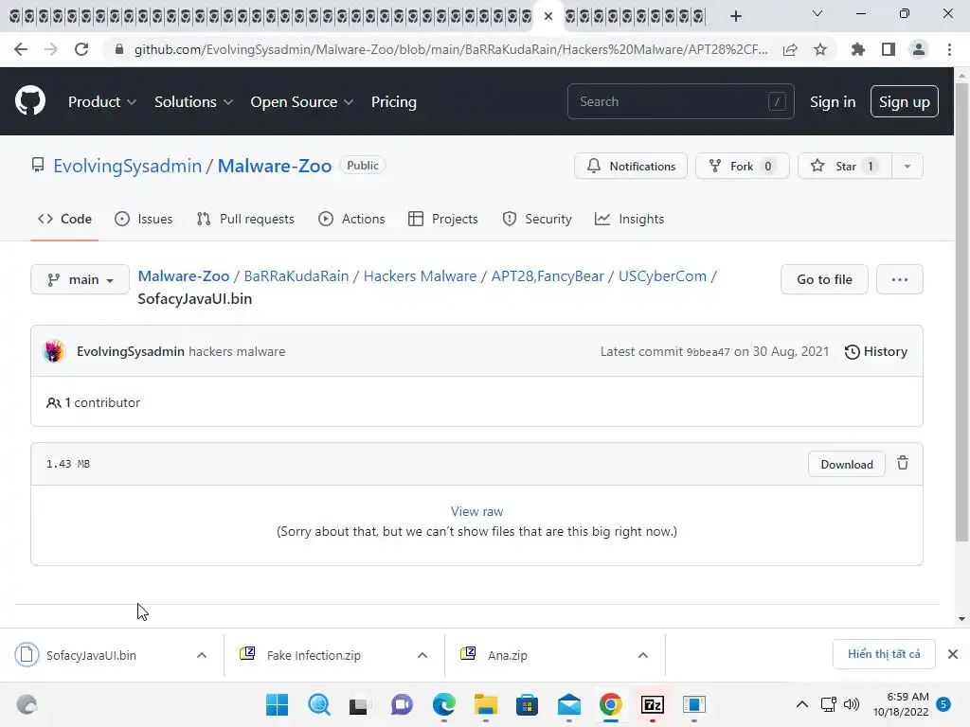970x727 pixels.
Task: Switch to 7-Zip in taskbar
Action: pyautogui.click(x=653, y=704)
